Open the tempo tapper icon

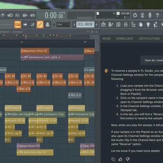coord(156,25)
